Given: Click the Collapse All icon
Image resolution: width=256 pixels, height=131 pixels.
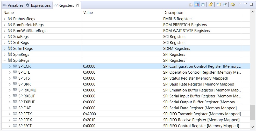Looking at the screenshot, I should point(203,5).
